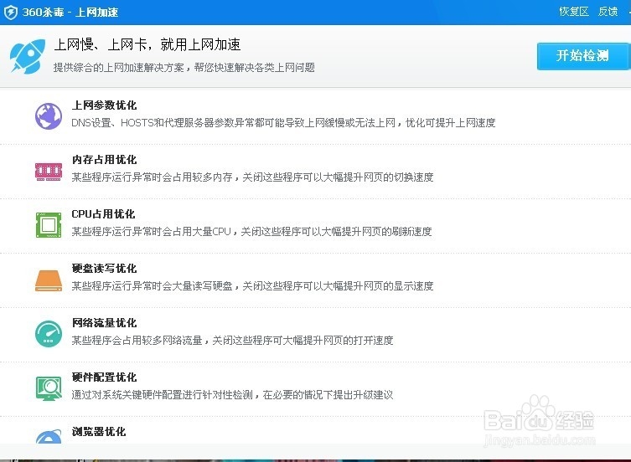
Task: Click the green CPU chip icon
Action: point(49,225)
